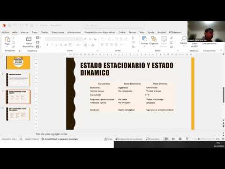Click the vertical scrollbar of the slide editor
This screenshot has height=169, width=225.
pyautogui.click(x=224, y=95)
